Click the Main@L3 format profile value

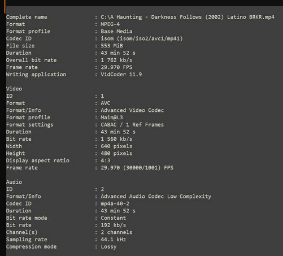(112, 118)
